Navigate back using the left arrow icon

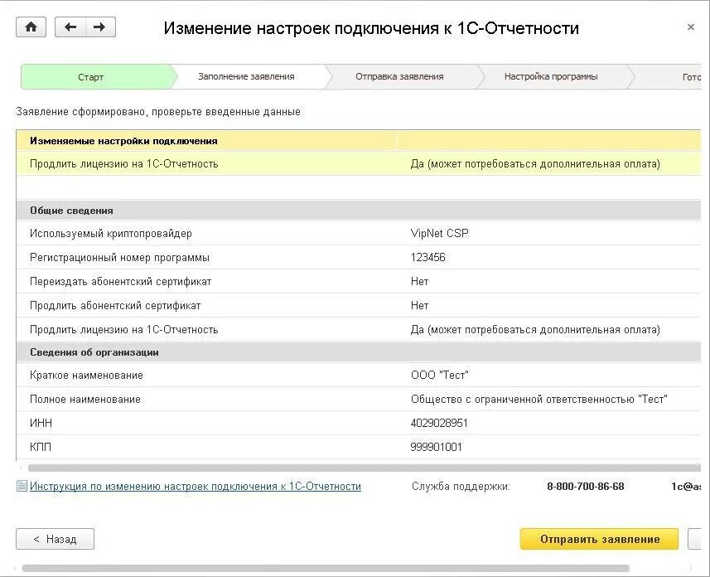tap(71, 27)
